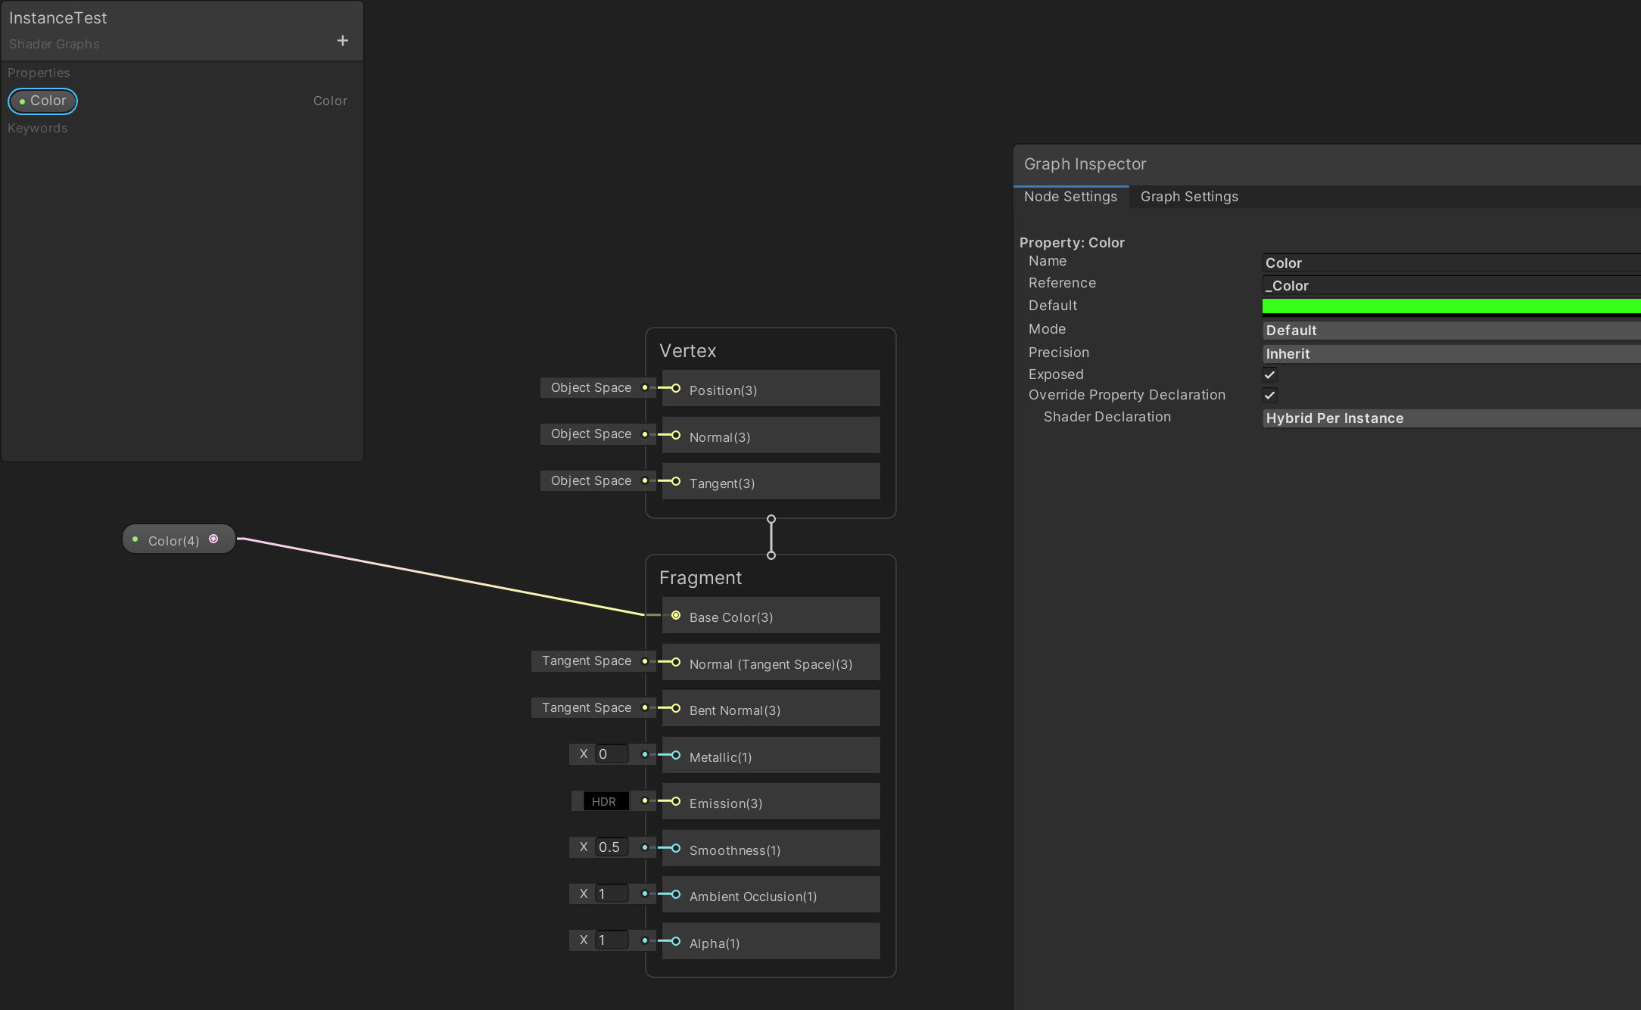The width and height of the screenshot is (1641, 1010).
Task: Click the green dot beside the Color property
Action: click(x=22, y=101)
